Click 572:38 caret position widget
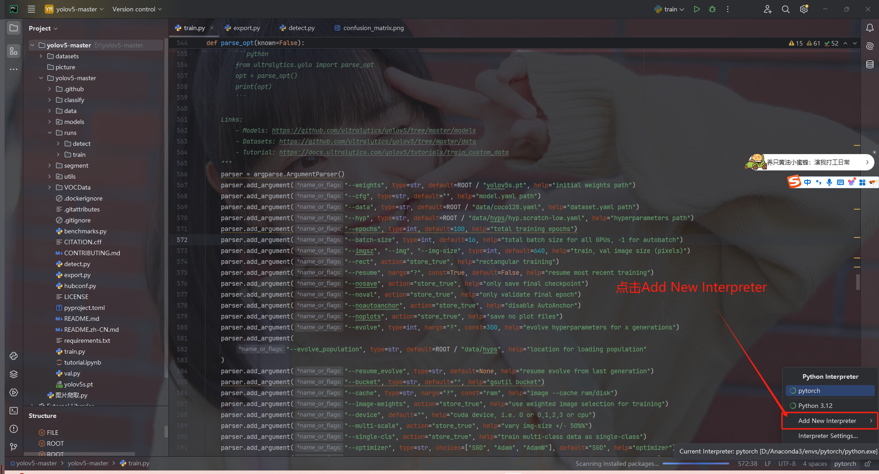Image resolution: width=879 pixels, height=474 pixels. coord(747,464)
